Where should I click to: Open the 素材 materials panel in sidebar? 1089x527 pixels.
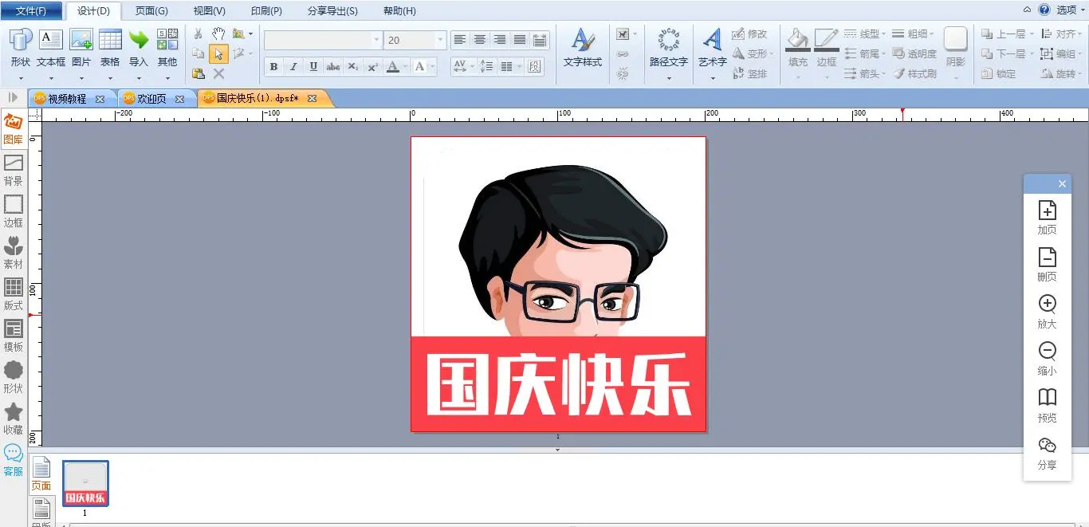click(x=14, y=253)
